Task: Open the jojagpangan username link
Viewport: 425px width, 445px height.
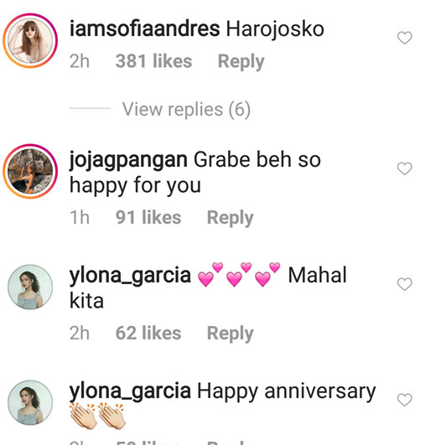Action: (128, 161)
